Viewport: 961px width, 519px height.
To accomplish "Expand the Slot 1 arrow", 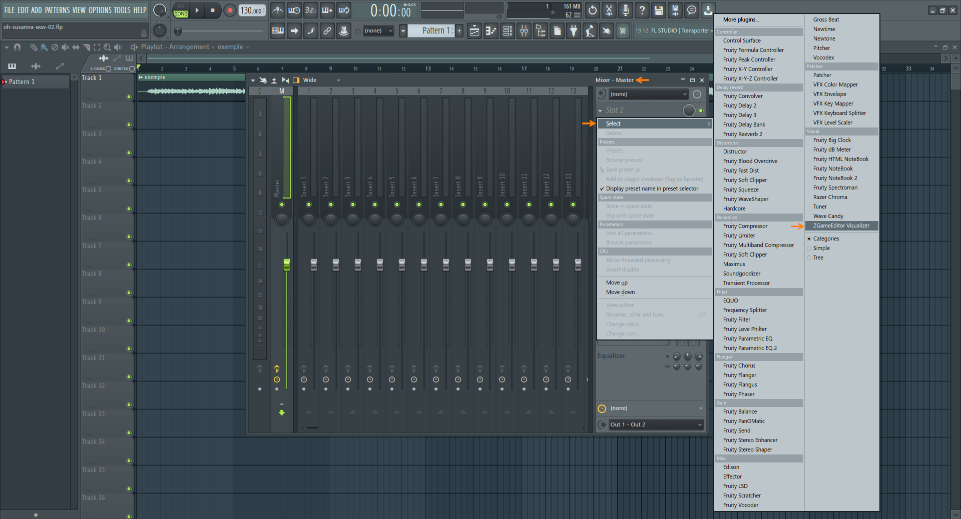I will click(x=600, y=110).
